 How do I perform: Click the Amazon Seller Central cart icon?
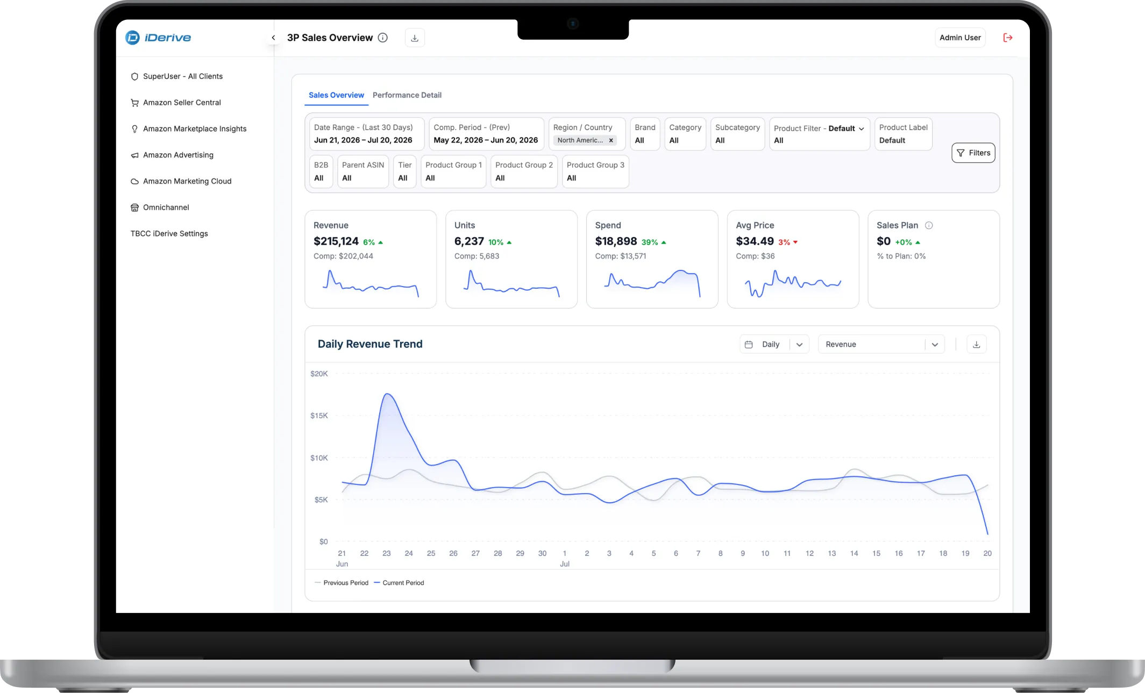pyautogui.click(x=134, y=103)
